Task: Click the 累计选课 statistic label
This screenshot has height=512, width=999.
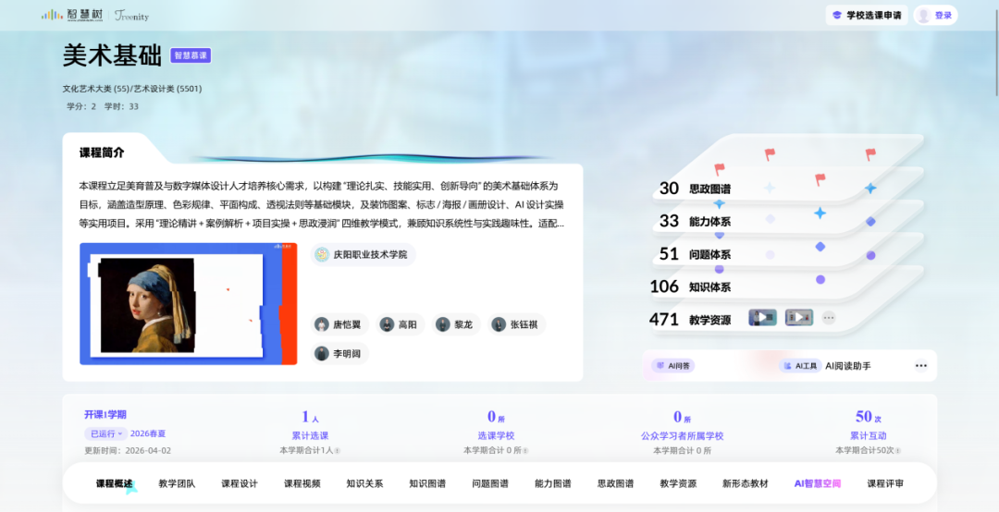Action: (310, 436)
